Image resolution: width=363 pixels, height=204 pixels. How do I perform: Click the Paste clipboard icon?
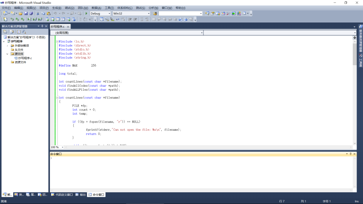tap(49, 13)
